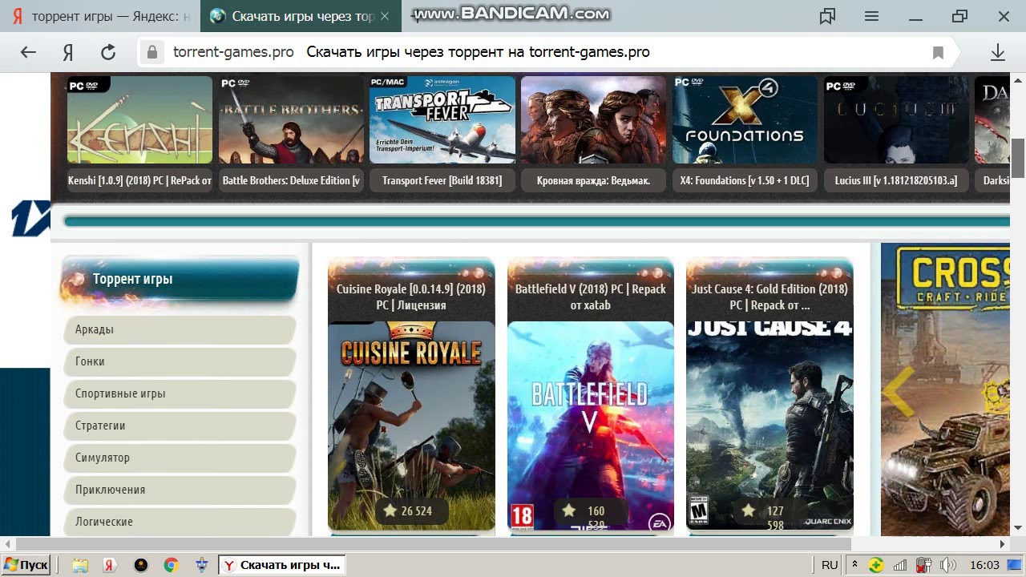Launch Google Chrome from the taskbar

click(x=171, y=565)
